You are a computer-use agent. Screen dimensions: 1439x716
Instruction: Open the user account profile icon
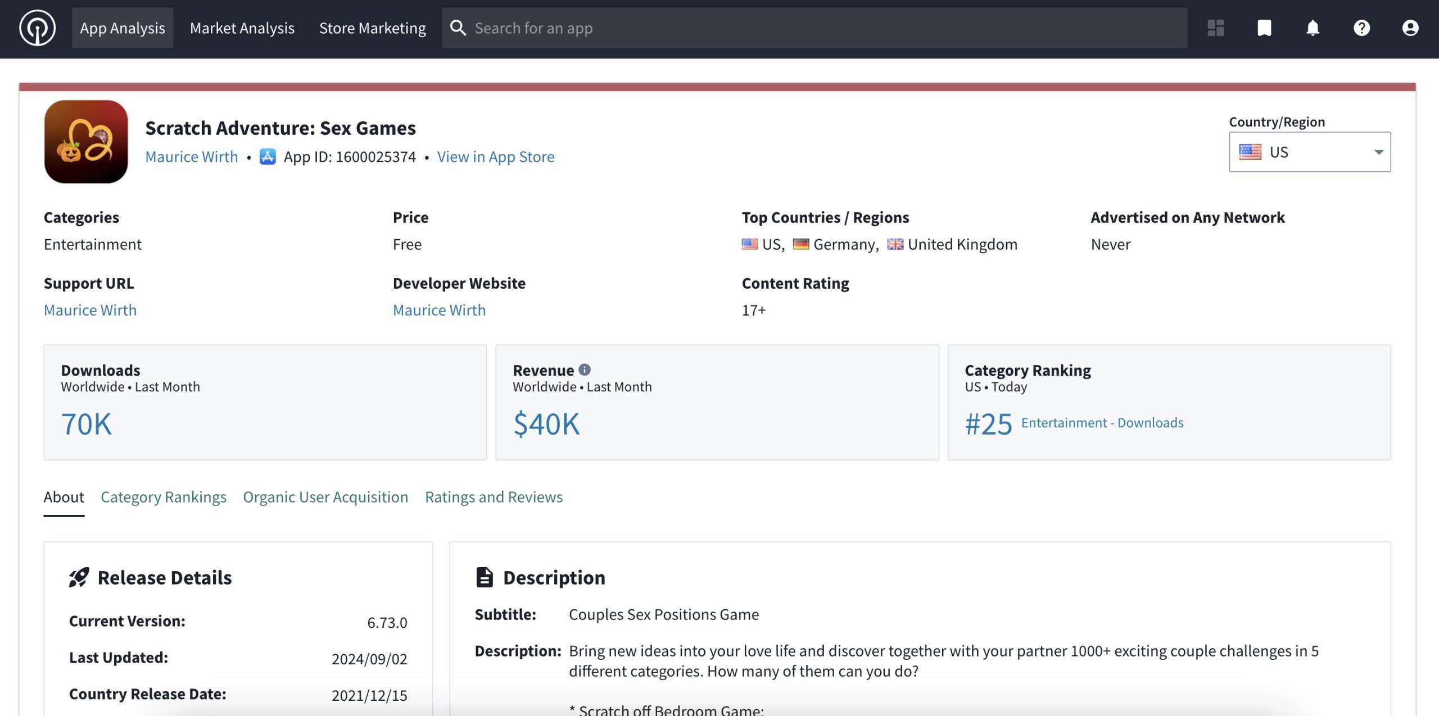pyautogui.click(x=1410, y=28)
